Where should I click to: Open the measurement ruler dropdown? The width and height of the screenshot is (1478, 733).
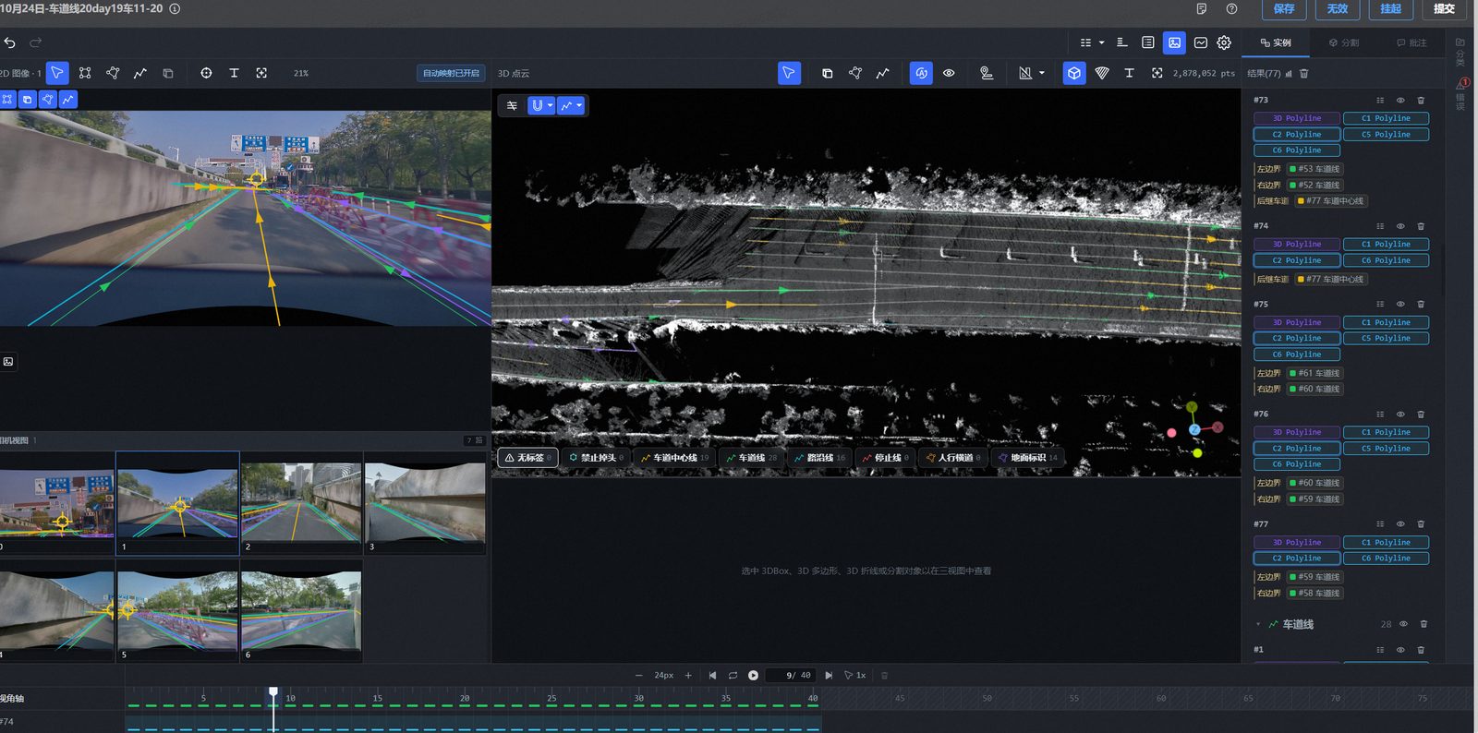point(1041,73)
